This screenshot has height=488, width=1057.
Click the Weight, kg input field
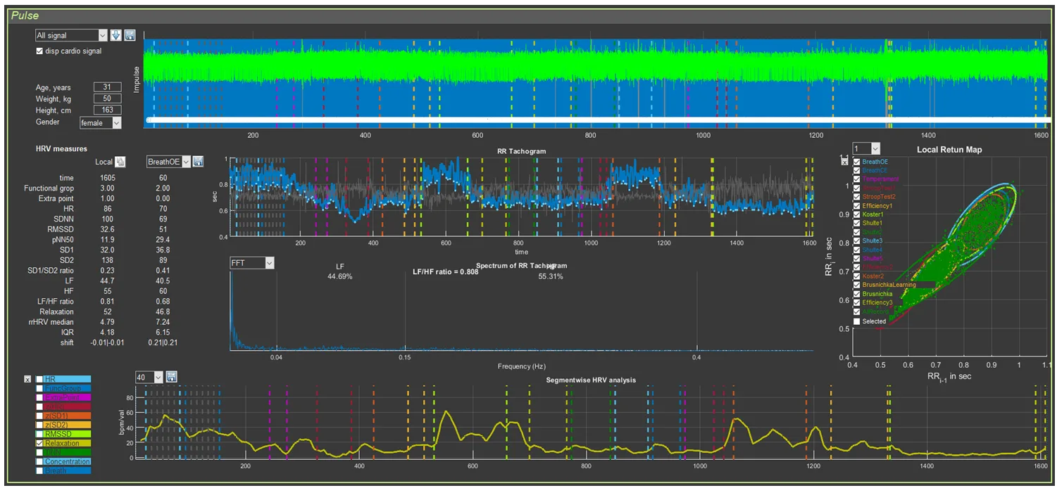(107, 98)
